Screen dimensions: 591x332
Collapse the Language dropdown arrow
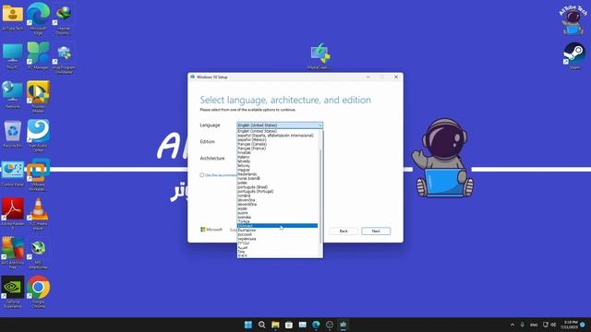(x=320, y=125)
